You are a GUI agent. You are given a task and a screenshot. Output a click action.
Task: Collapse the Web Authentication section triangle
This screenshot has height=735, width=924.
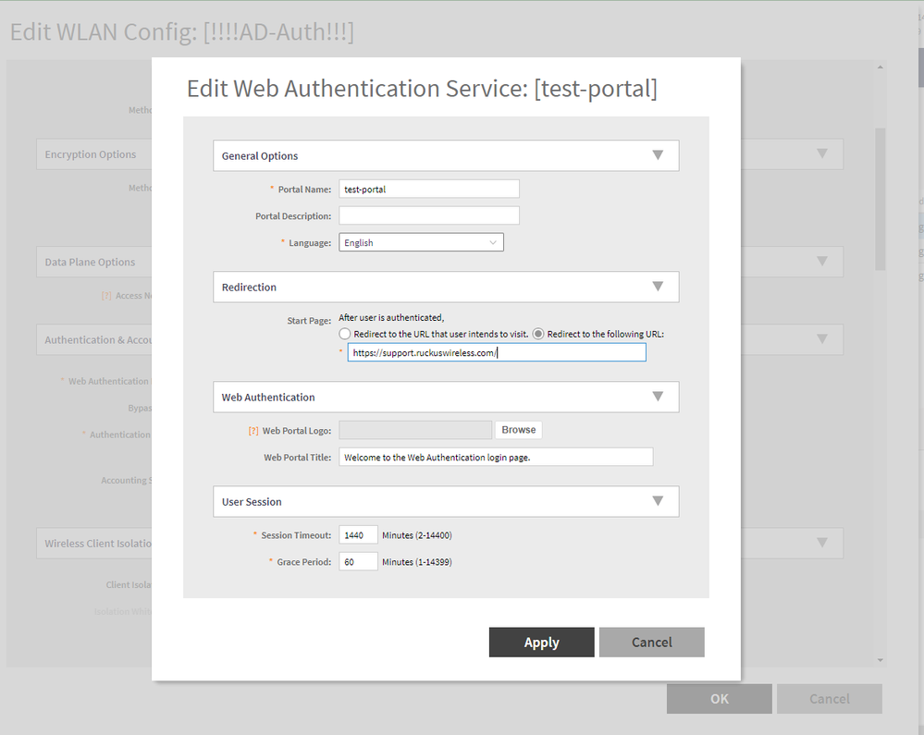(658, 397)
